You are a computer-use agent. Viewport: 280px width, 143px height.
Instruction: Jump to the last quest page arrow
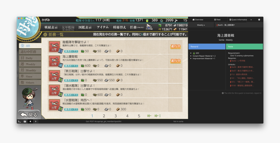click(x=158, y=116)
